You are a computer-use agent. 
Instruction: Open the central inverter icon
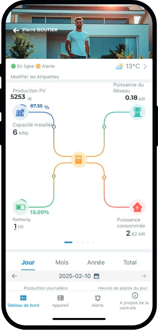click(79, 160)
